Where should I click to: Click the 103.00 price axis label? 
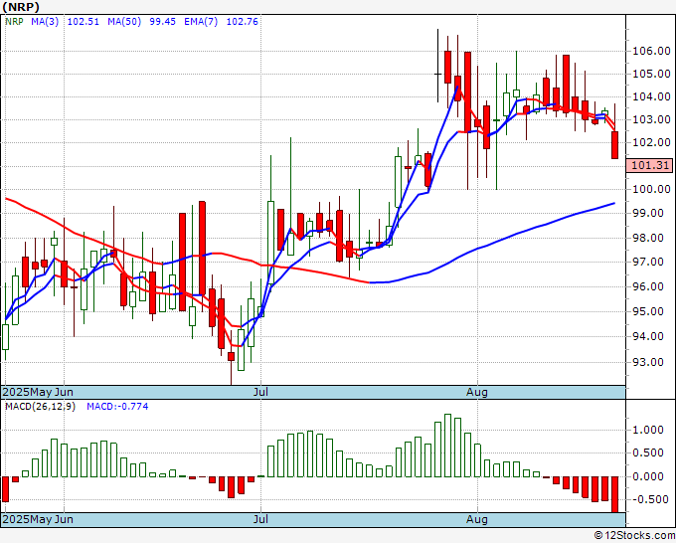(x=651, y=120)
